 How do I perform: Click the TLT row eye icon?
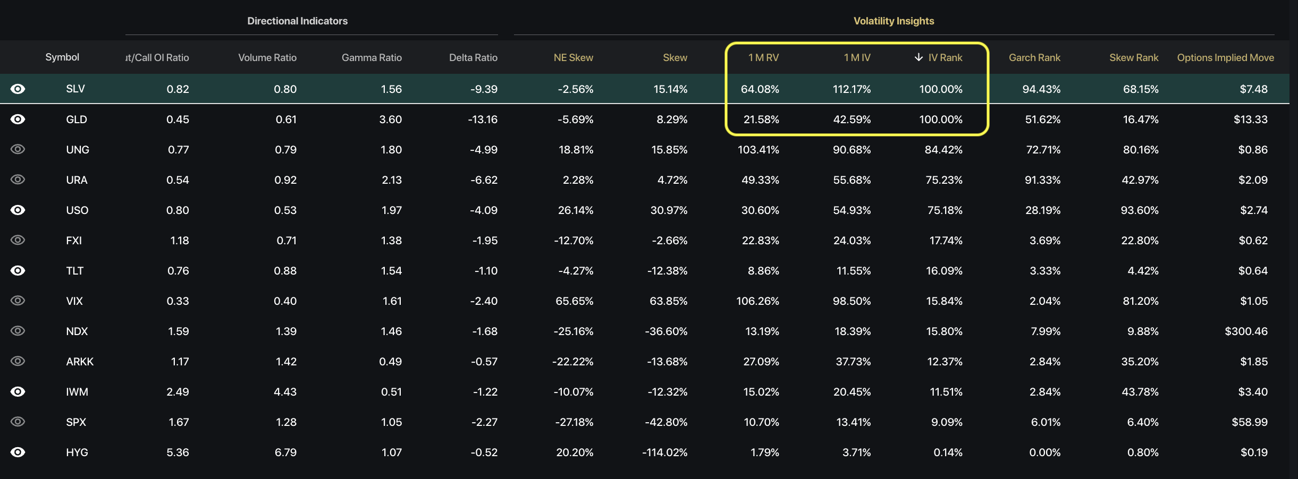pyautogui.click(x=18, y=270)
